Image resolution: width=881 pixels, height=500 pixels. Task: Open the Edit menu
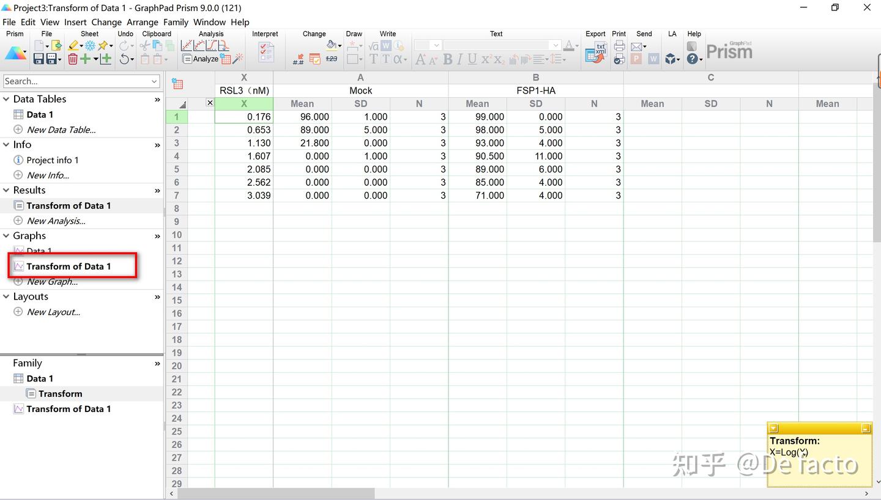(x=28, y=22)
